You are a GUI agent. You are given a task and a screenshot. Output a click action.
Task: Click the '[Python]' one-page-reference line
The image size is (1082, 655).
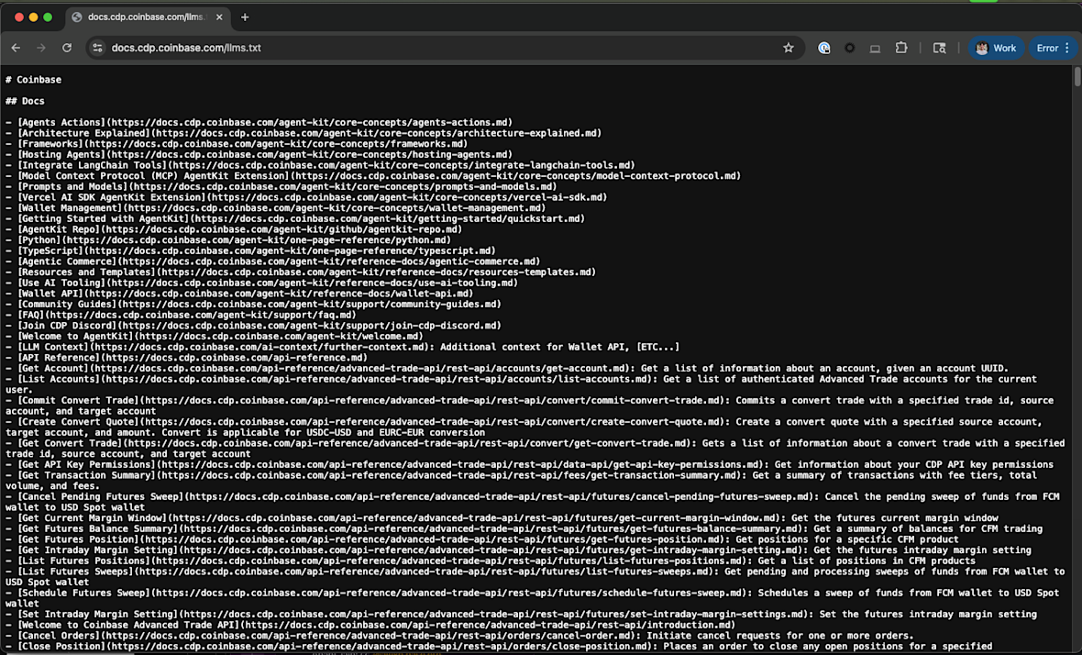tap(228, 240)
